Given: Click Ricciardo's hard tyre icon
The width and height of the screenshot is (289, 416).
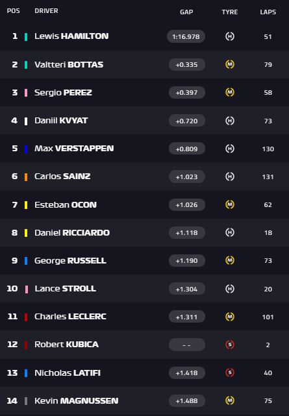Looking at the screenshot, I should (x=230, y=233).
